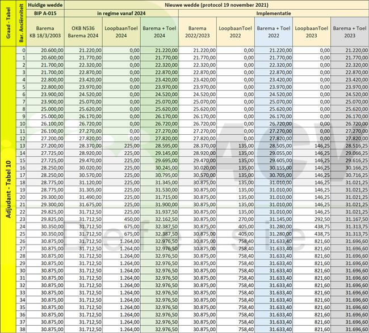
Task: Select the 30.245,00 cell in row 16
Action: pyautogui.click(x=160, y=168)
